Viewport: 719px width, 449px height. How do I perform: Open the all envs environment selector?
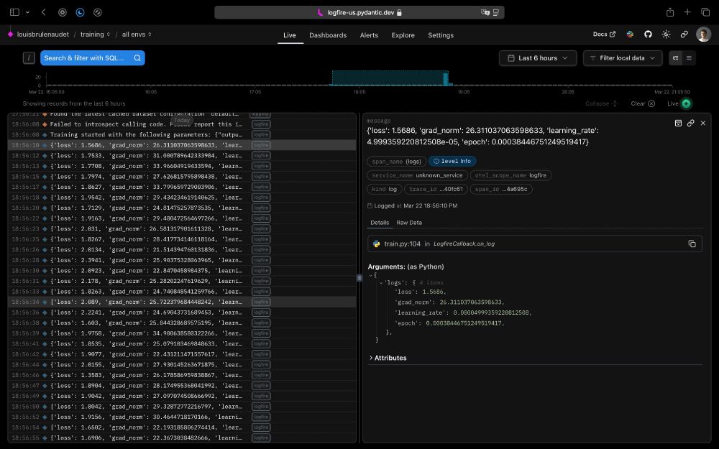pos(137,34)
